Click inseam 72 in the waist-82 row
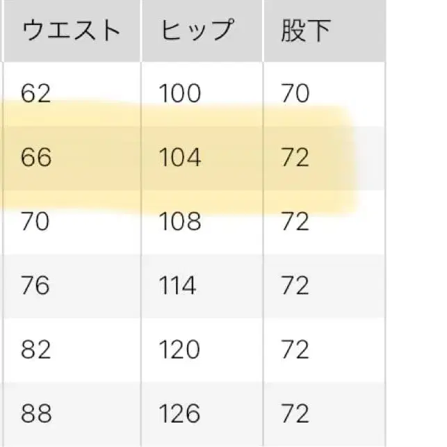 (295, 350)
